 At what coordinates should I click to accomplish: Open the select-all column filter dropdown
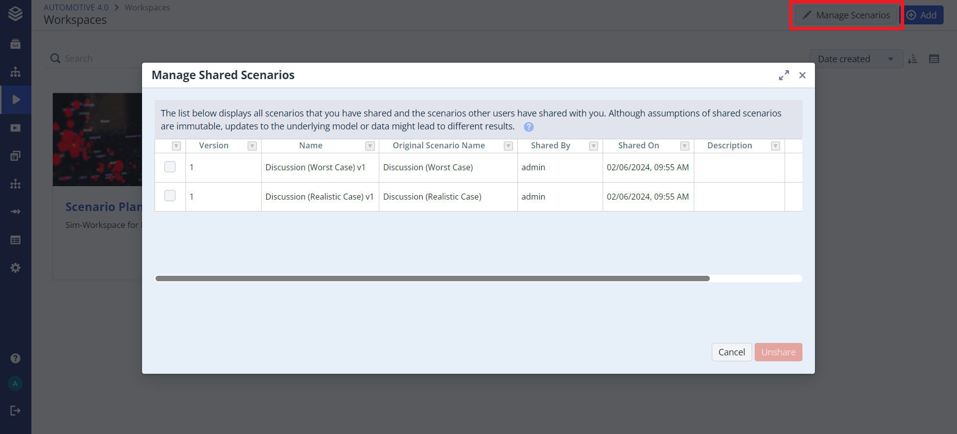pyautogui.click(x=176, y=146)
